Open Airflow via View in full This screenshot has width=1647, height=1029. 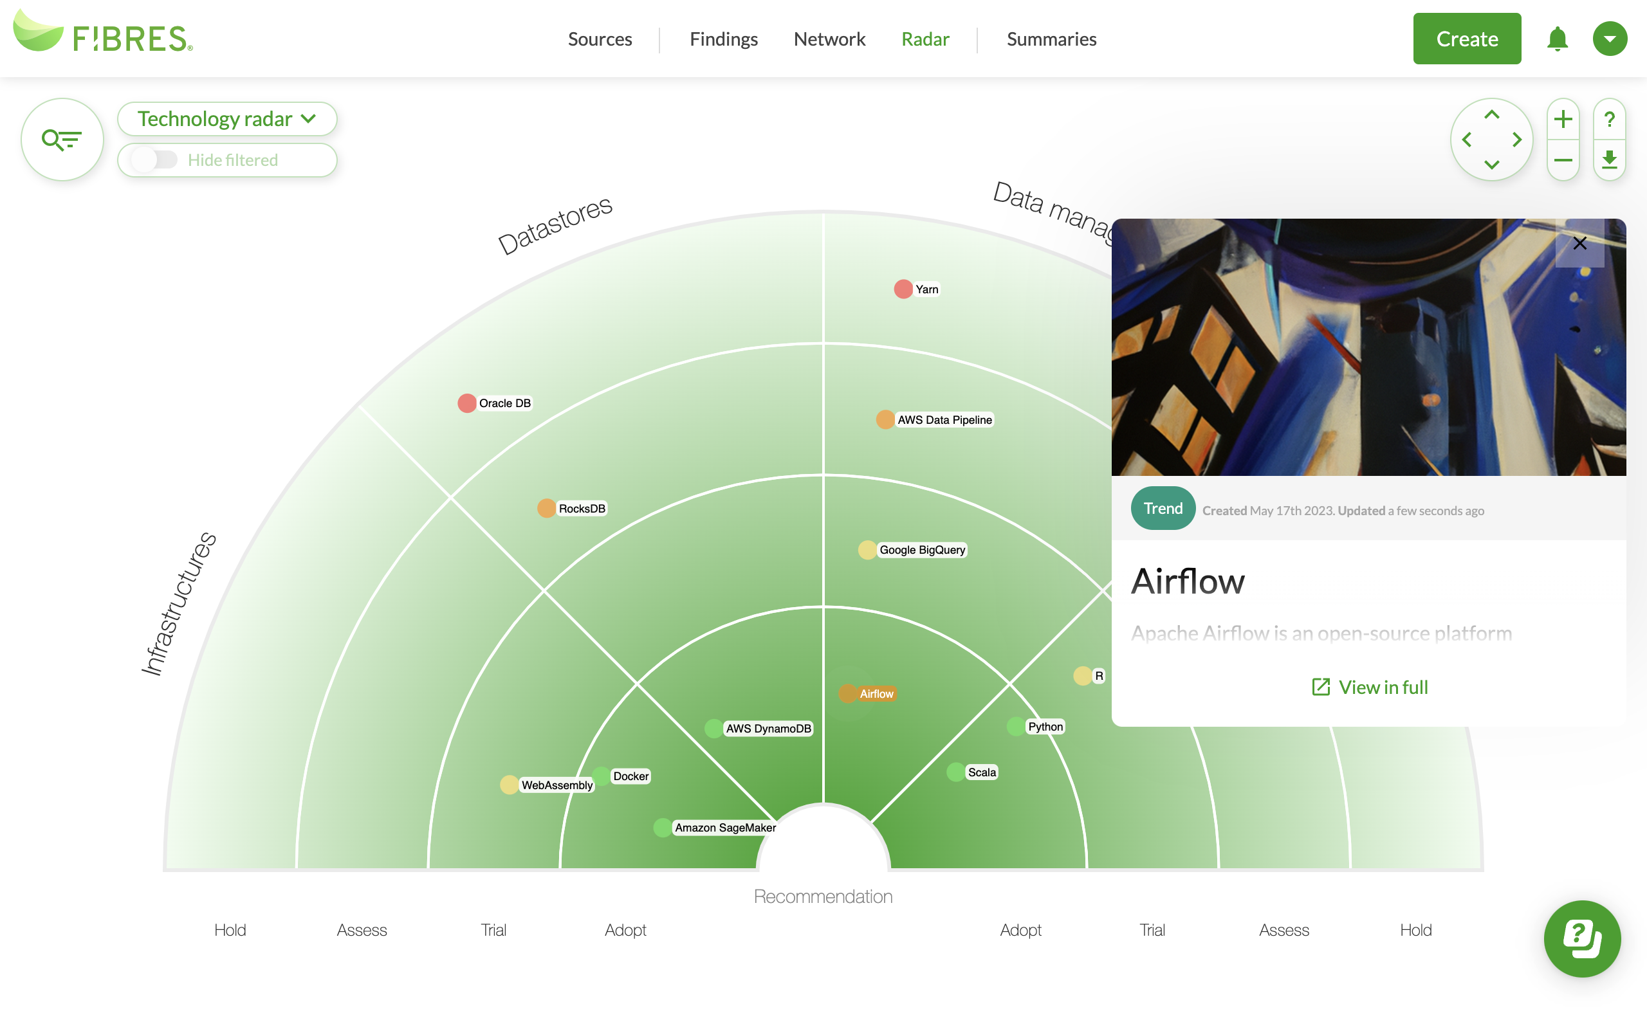coord(1369,687)
